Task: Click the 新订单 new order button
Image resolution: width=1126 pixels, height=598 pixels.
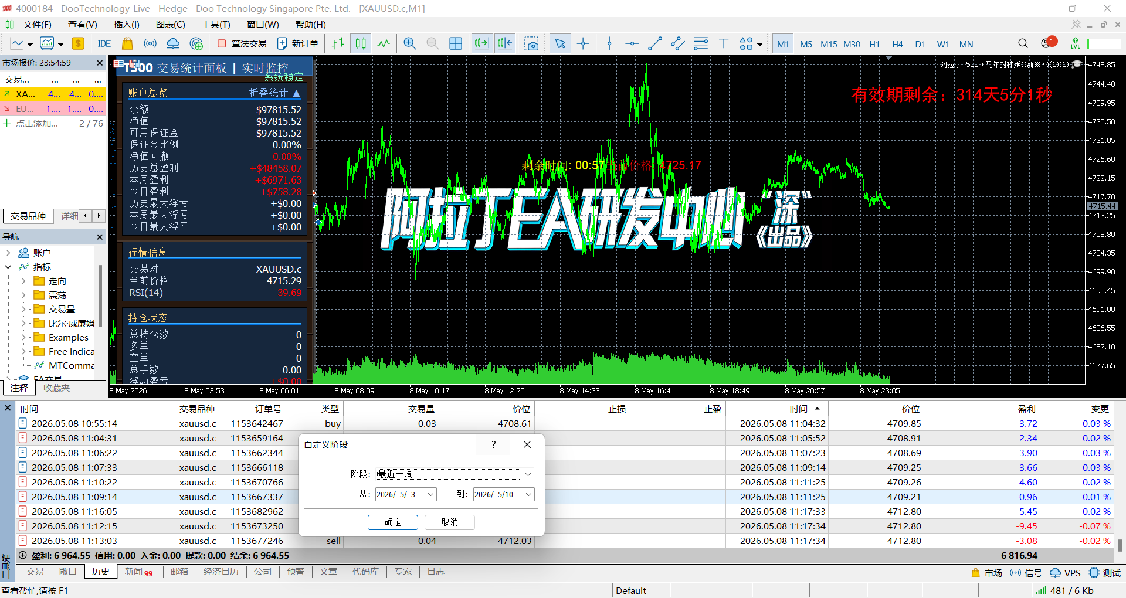Action: pos(298,44)
